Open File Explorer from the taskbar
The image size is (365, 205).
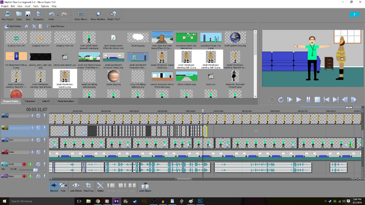88,201
